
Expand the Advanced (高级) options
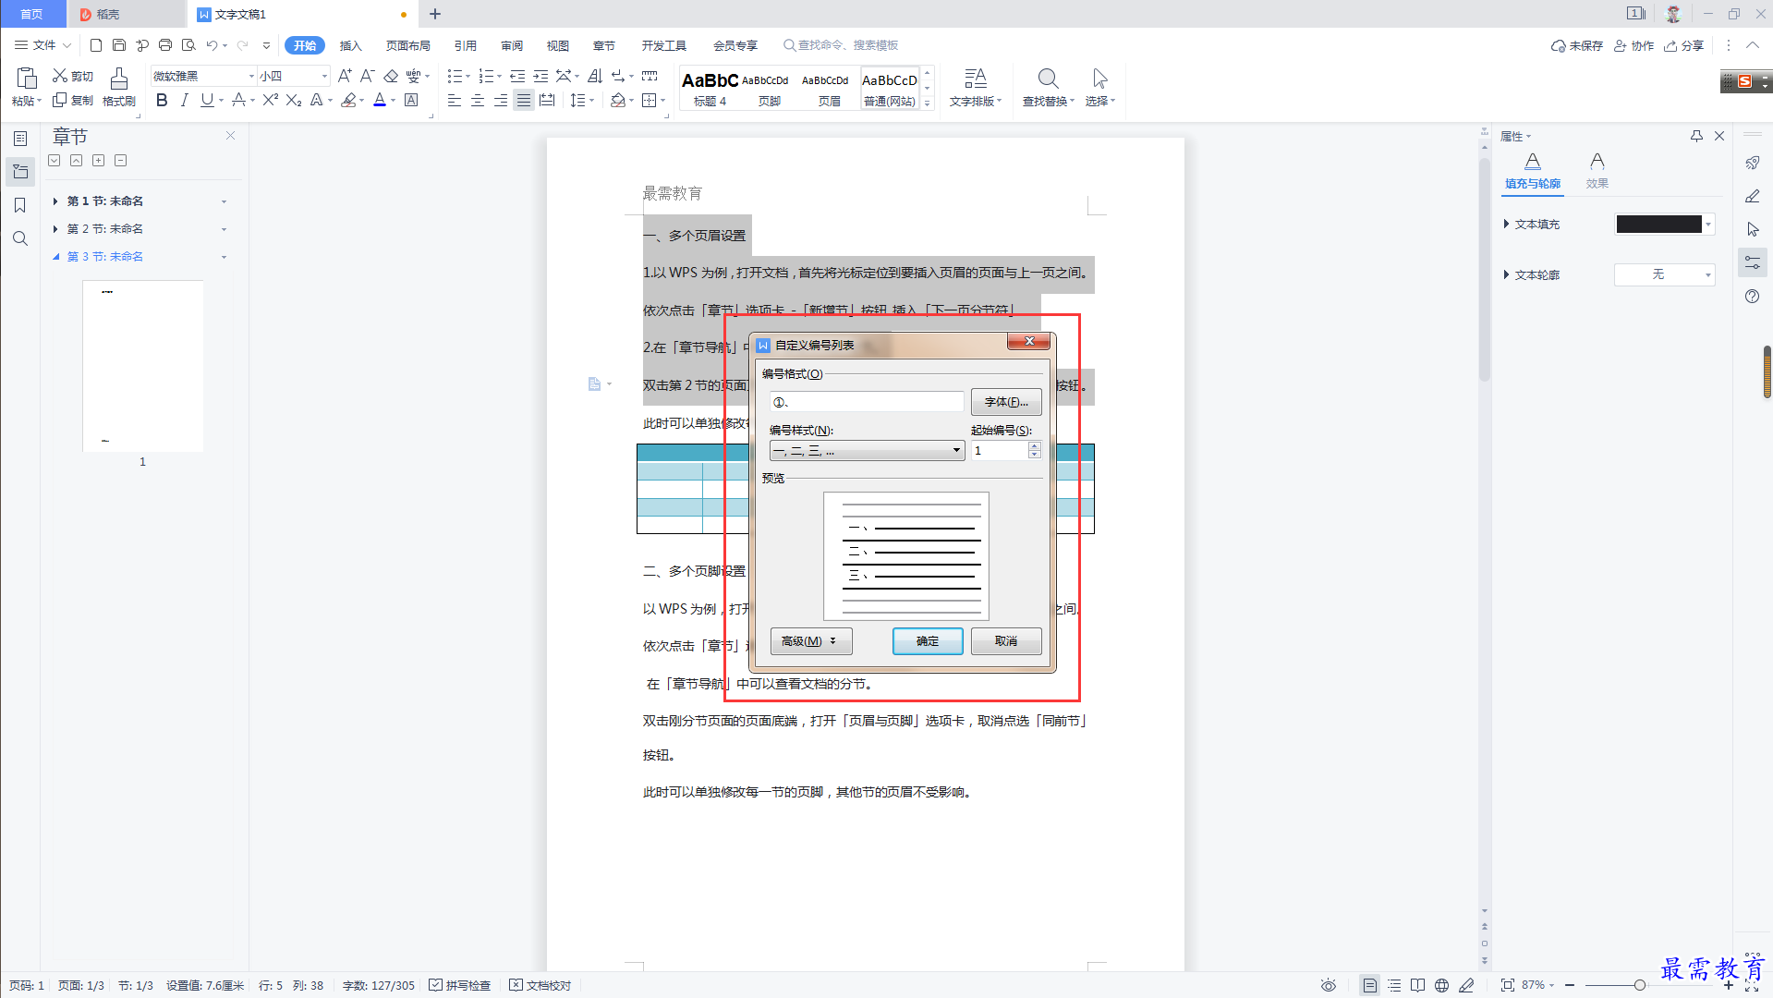[x=810, y=641]
